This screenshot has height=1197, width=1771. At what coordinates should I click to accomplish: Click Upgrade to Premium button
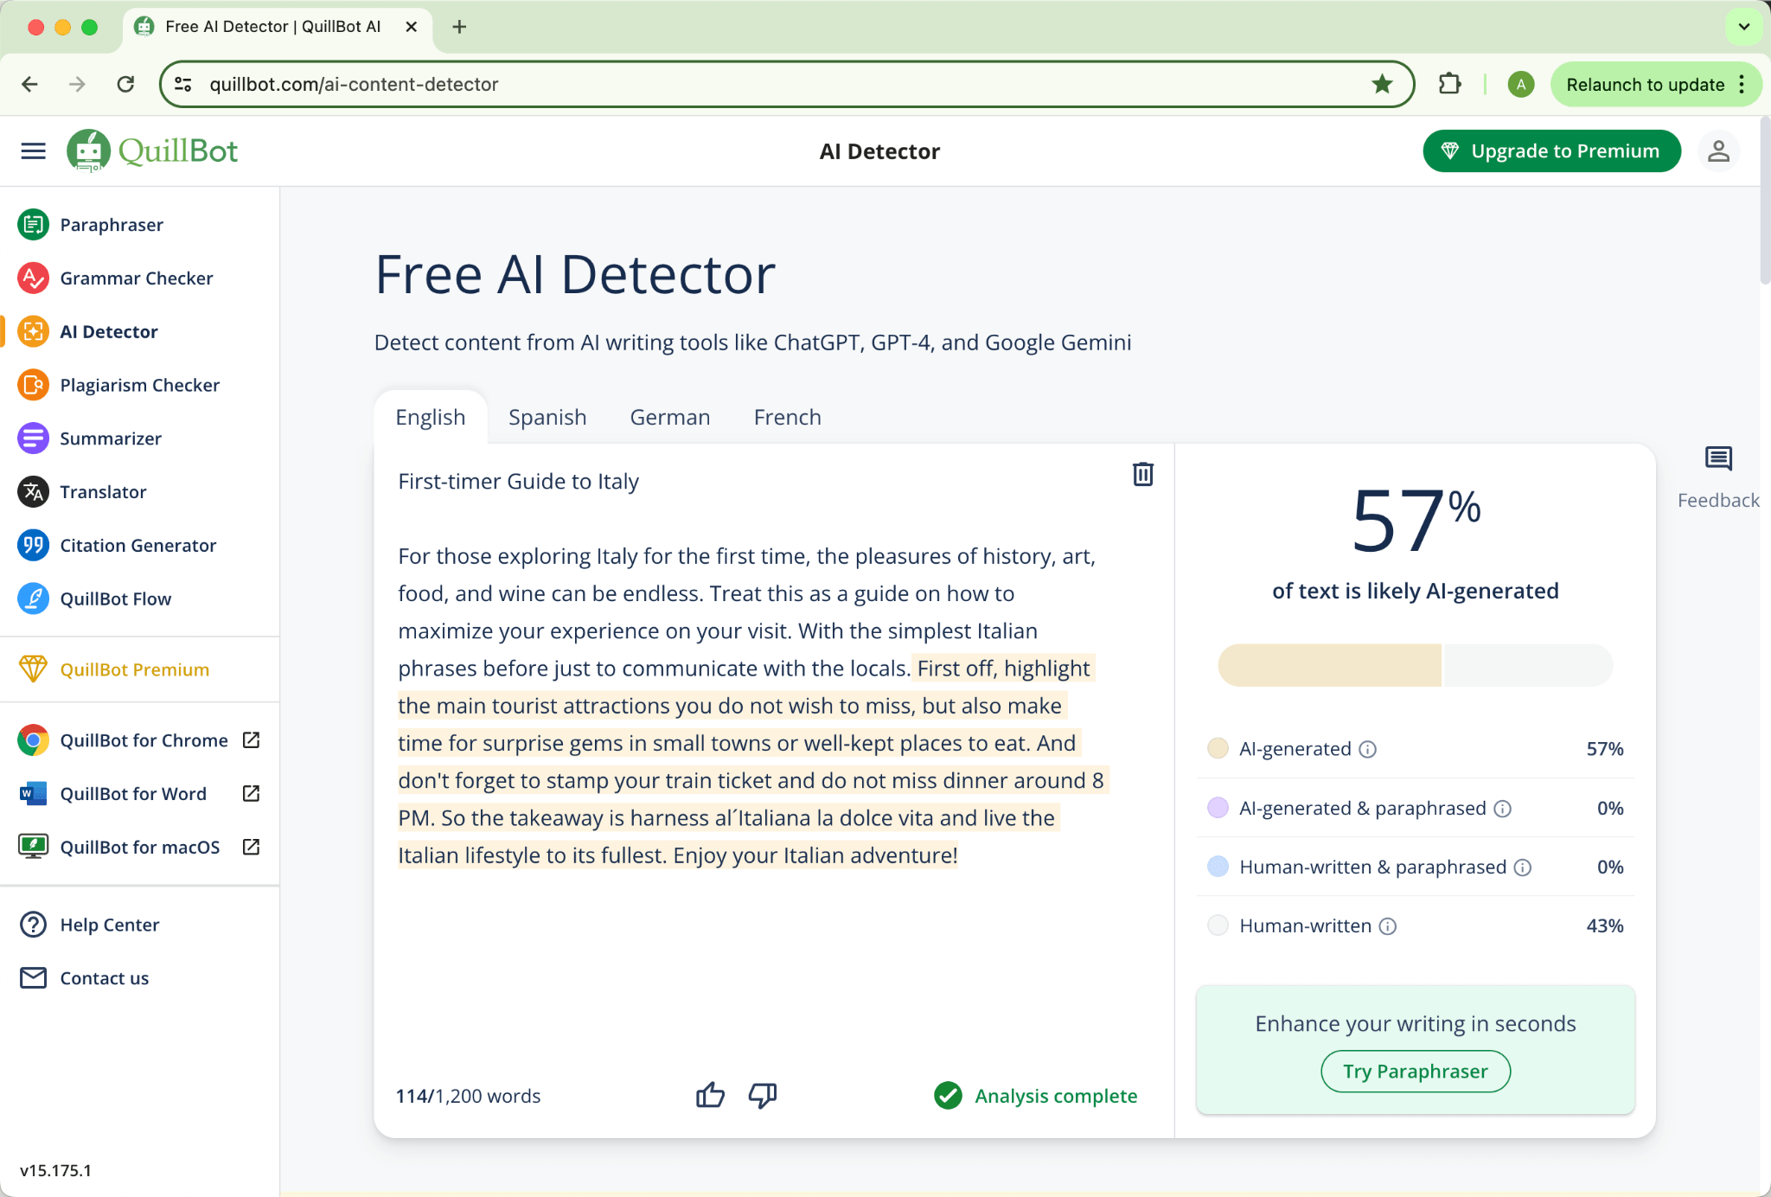click(x=1552, y=151)
